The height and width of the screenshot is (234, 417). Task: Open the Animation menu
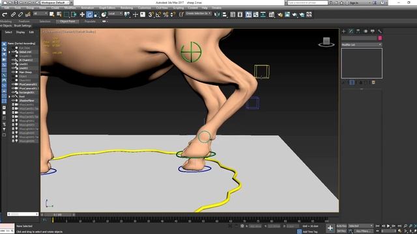87,8
